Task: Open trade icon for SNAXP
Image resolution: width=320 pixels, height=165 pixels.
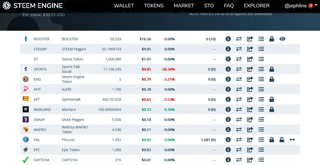Action: pyautogui.click(x=239, y=119)
